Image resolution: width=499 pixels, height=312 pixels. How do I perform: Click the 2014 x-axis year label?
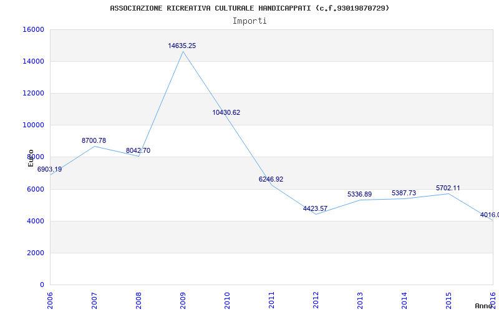pos(404,301)
